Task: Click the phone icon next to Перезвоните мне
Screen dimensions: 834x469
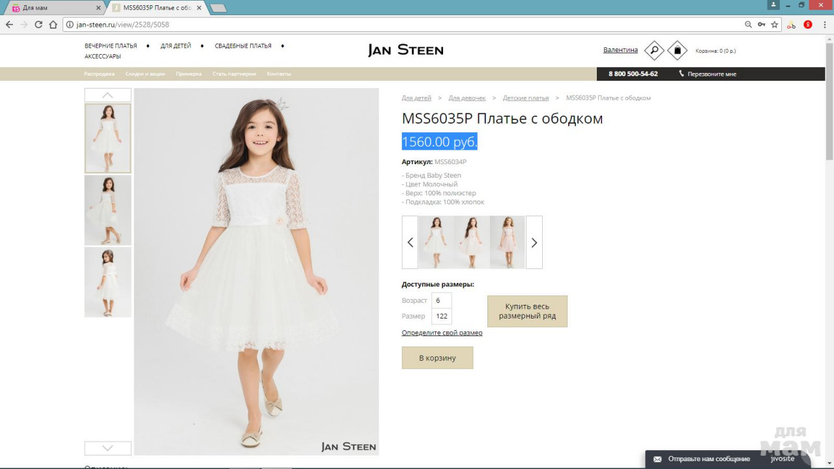Action: click(x=682, y=74)
